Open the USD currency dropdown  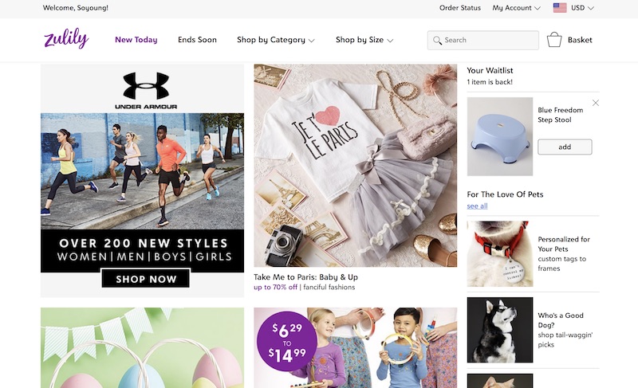point(582,8)
